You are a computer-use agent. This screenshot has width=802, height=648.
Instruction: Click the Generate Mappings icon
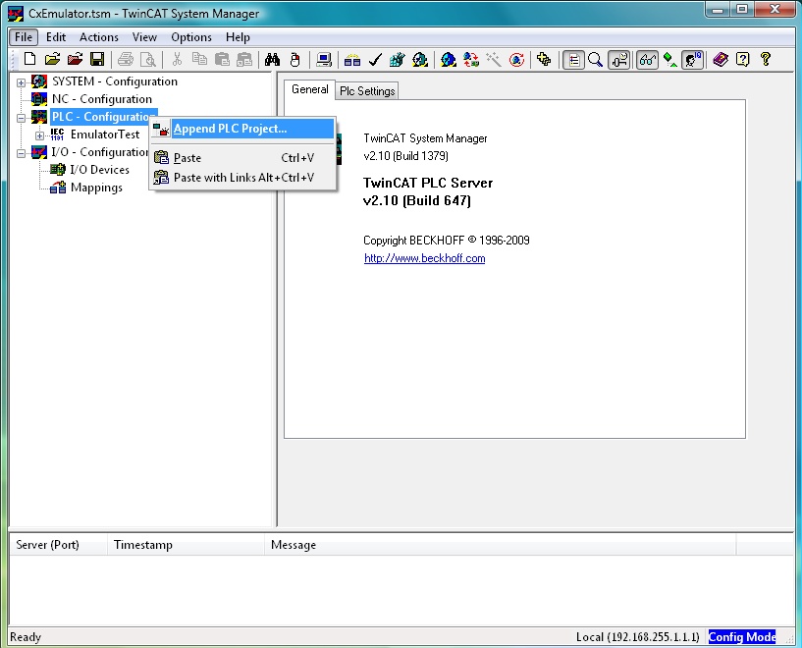pos(351,59)
